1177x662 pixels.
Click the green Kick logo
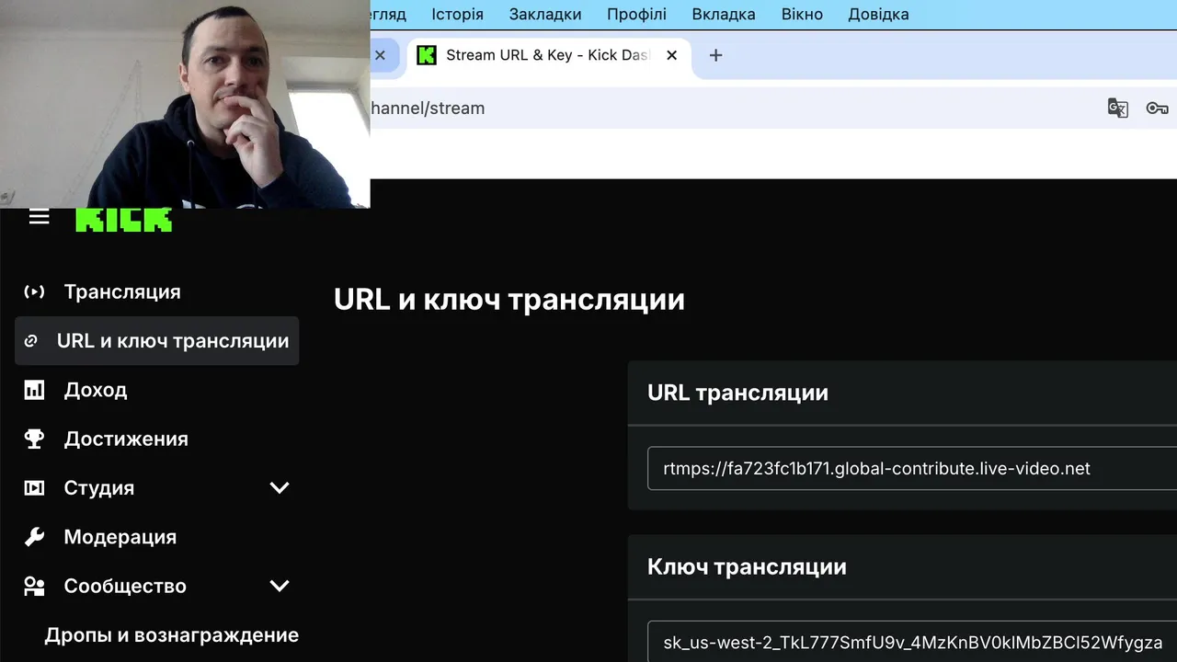[x=123, y=219]
